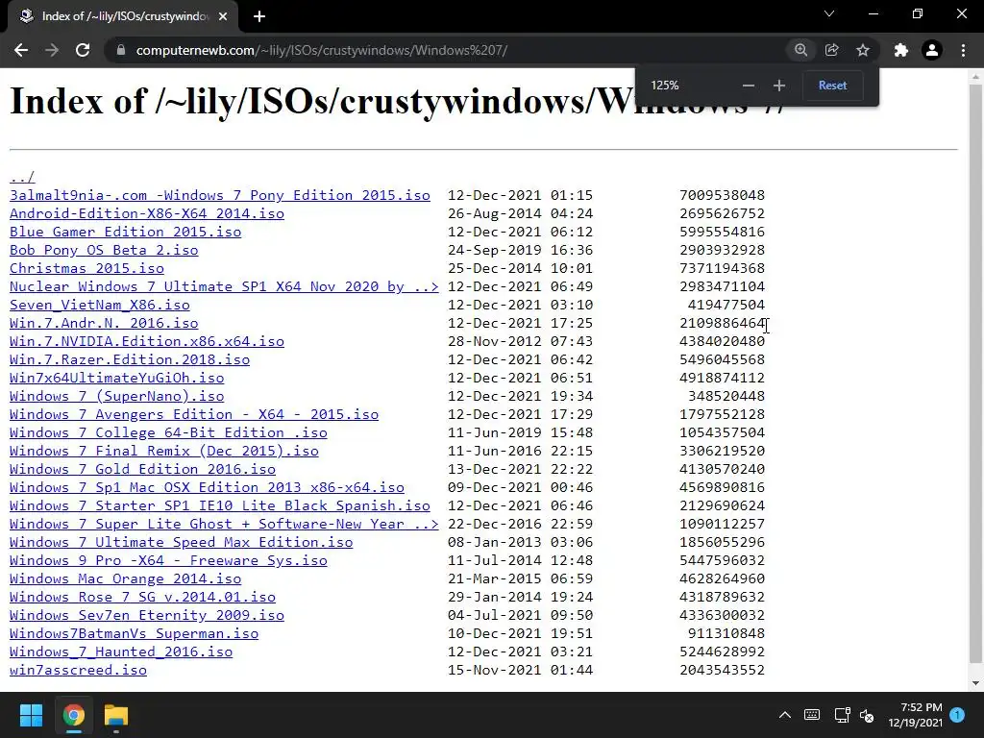Download Win.7.NVIDIA.Edition.x86.x64.iso
Viewport: 984px width, 738px height.
pos(147,341)
